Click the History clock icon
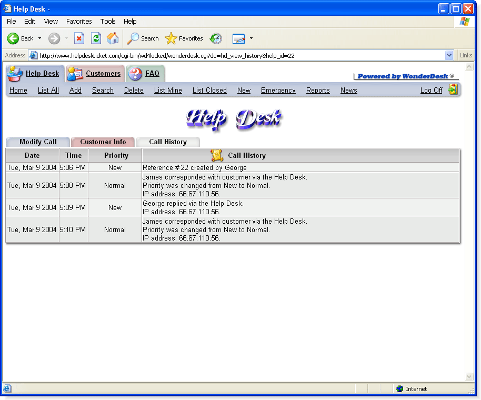 tap(216, 38)
